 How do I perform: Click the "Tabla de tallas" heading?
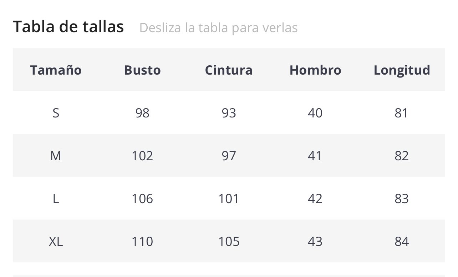point(68,27)
